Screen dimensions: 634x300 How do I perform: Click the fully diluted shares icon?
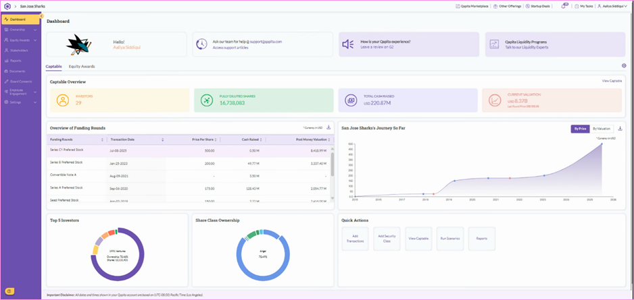pyautogui.click(x=207, y=100)
